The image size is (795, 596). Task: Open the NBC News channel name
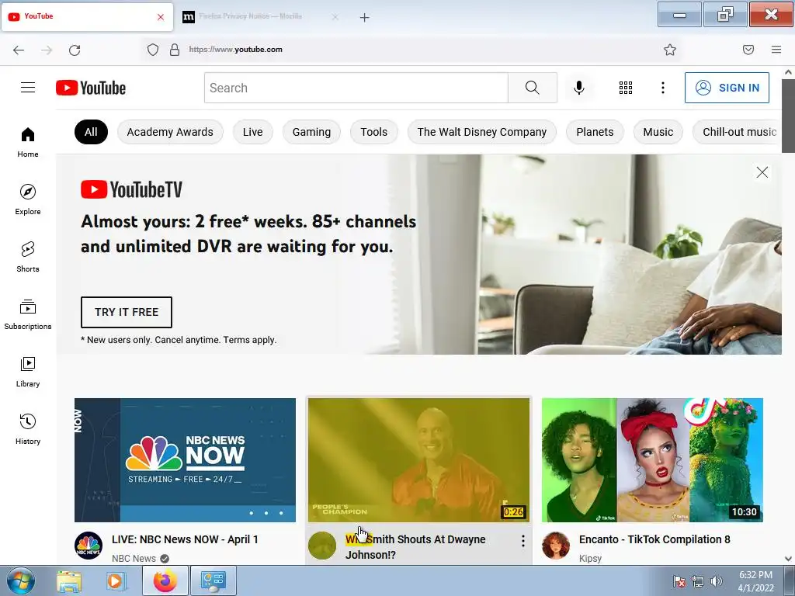click(x=134, y=558)
